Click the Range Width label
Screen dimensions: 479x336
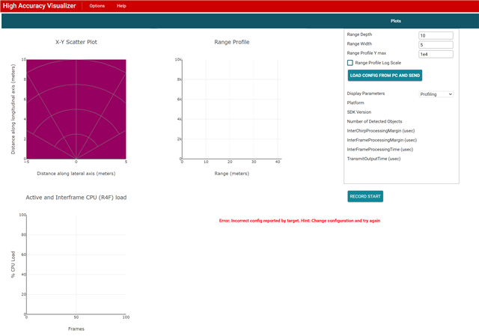tap(359, 43)
